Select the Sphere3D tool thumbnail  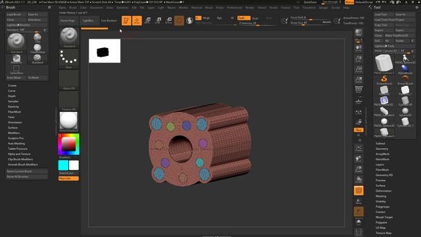pos(405,111)
